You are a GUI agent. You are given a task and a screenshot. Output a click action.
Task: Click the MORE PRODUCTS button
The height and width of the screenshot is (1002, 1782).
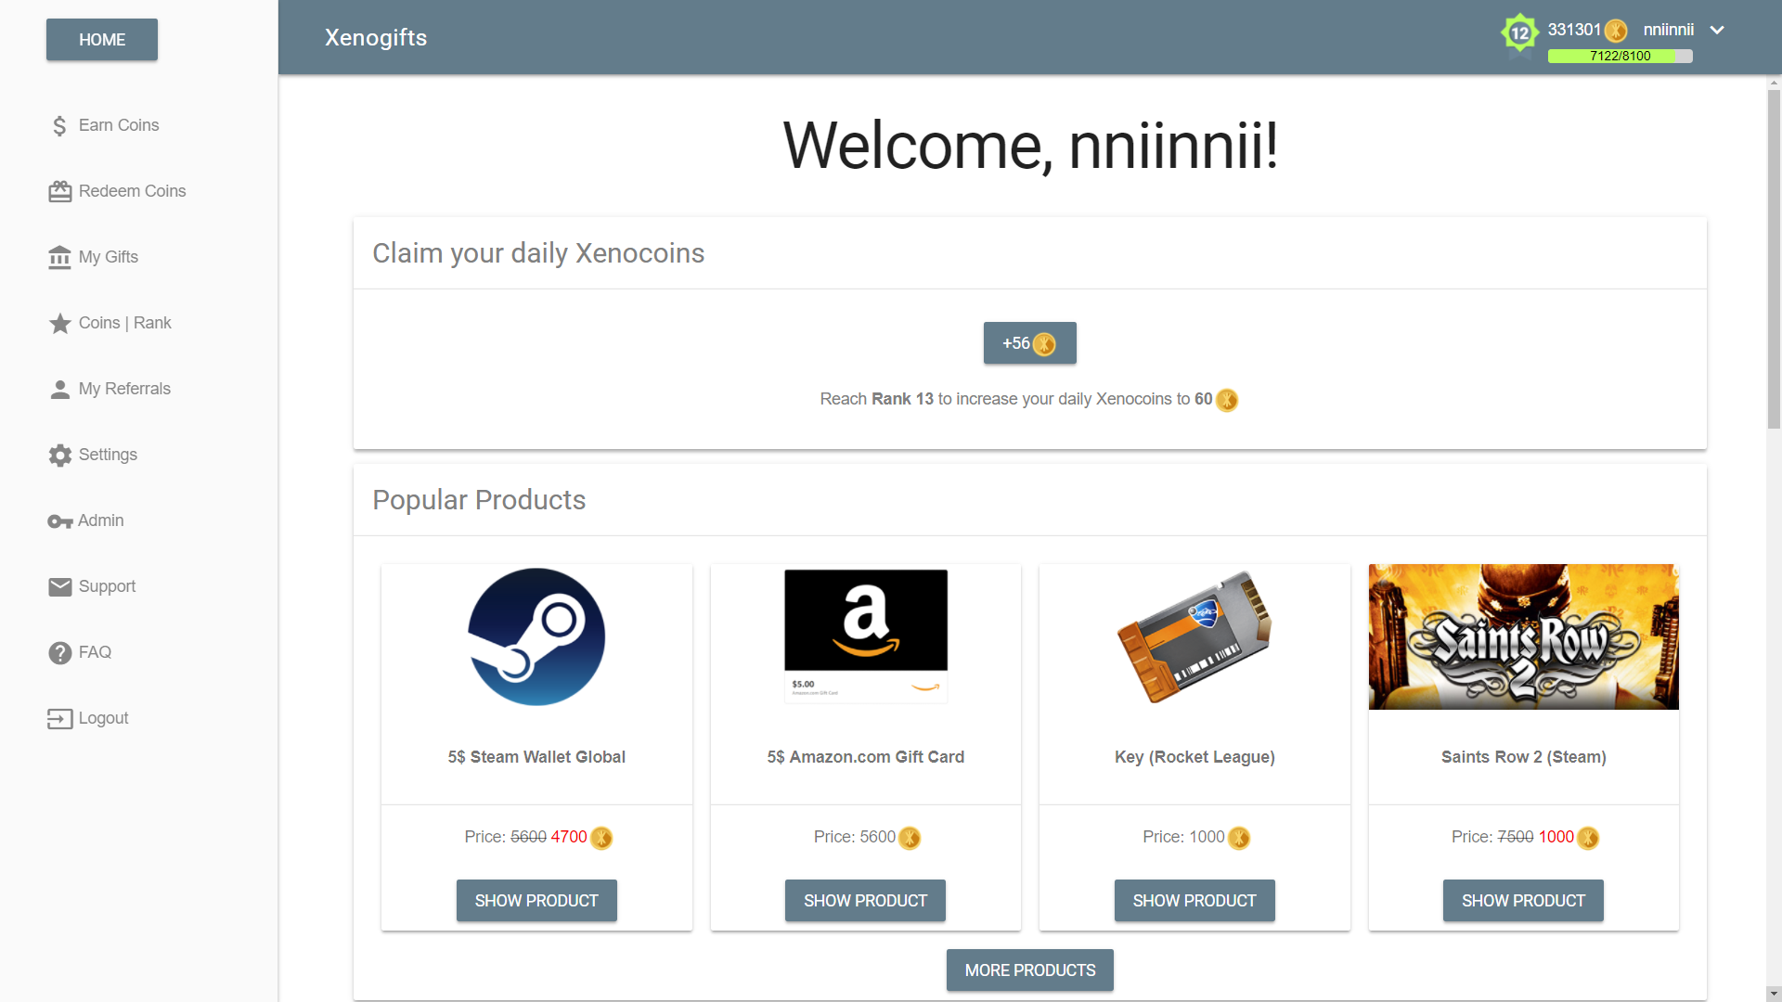(x=1030, y=970)
